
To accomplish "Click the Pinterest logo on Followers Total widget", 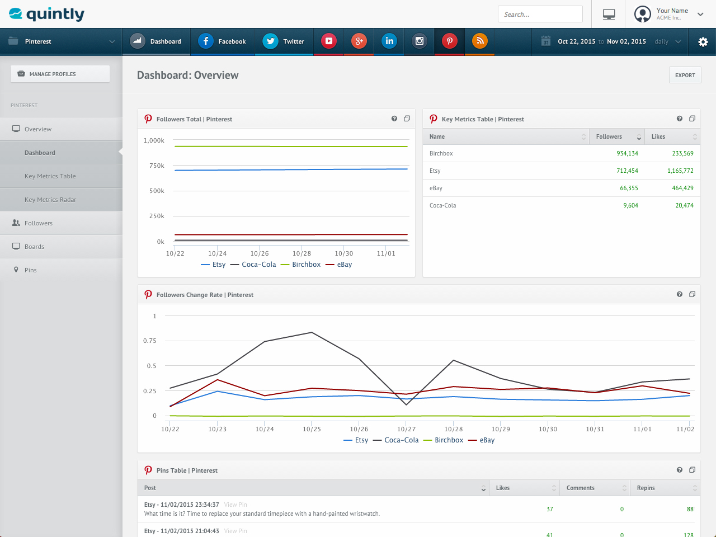I will (x=148, y=119).
